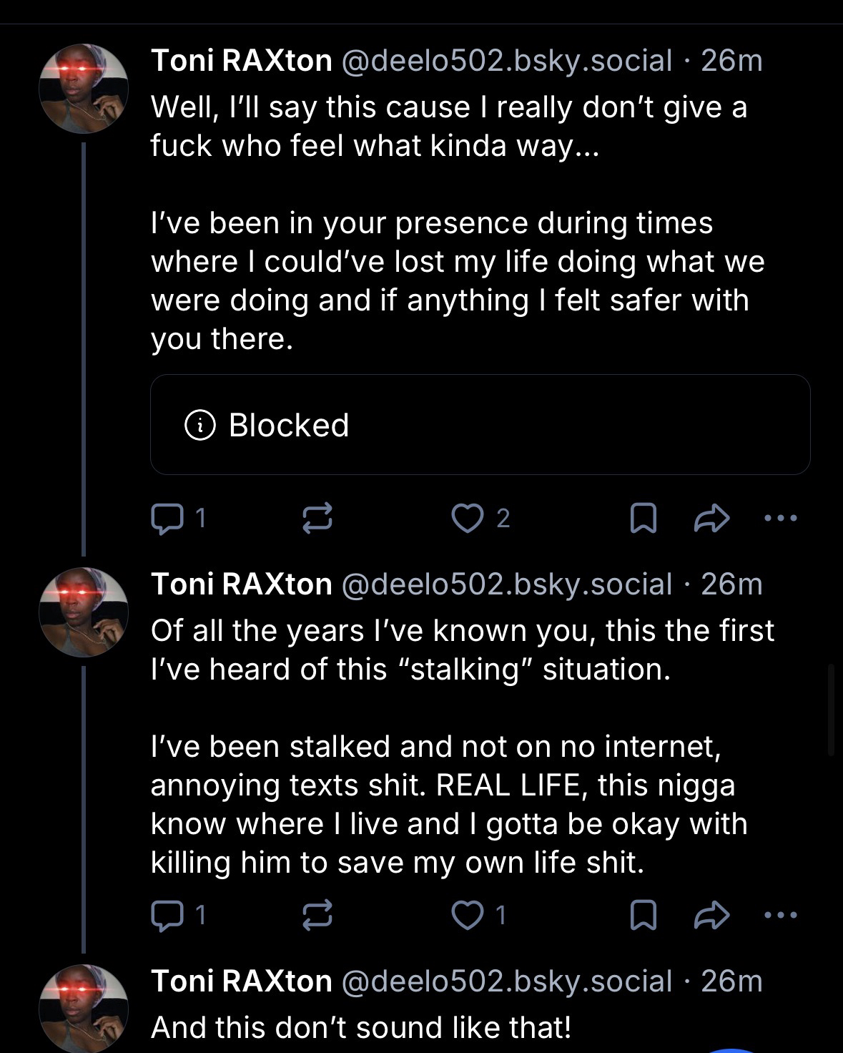Image resolution: width=843 pixels, height=1053 pixels.
Task: Open Toni RAXton's avatar on second post
Action: [x=84, y=612]
